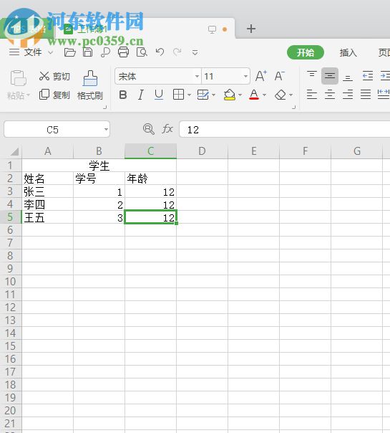390x433 pixels.
Task: Set top vertical alignment
Action: pos(312,75)
